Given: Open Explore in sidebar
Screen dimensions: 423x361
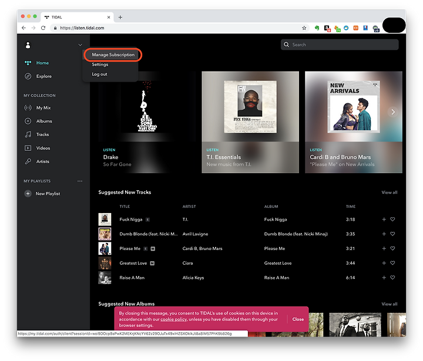Looking at the screenshot, I should point(43,76).
